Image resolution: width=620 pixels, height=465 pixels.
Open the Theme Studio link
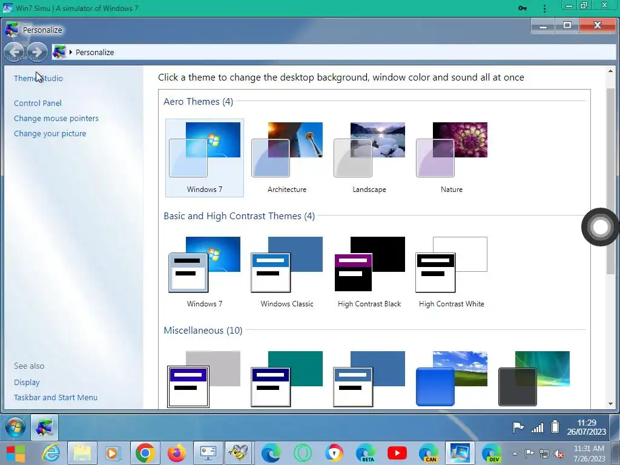click(x=38, y=78)
